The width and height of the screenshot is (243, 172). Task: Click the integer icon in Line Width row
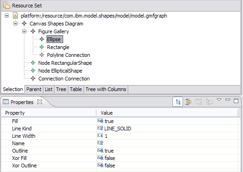(100, 135)
